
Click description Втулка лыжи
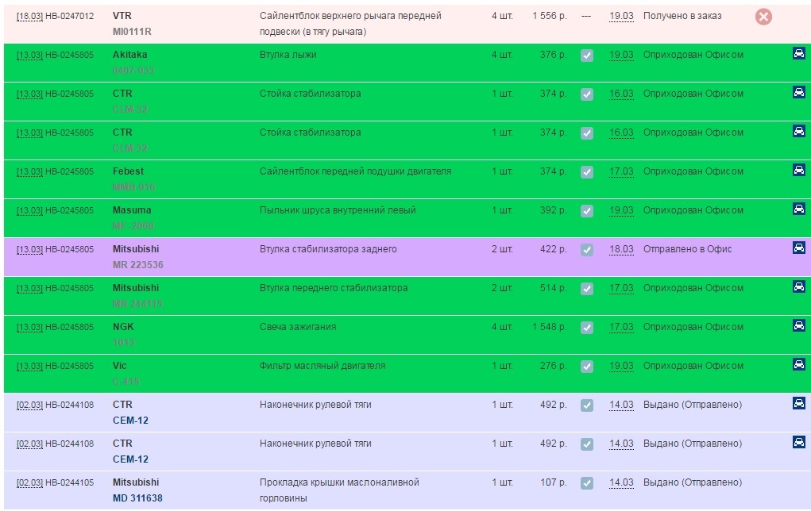coord(288,54)
